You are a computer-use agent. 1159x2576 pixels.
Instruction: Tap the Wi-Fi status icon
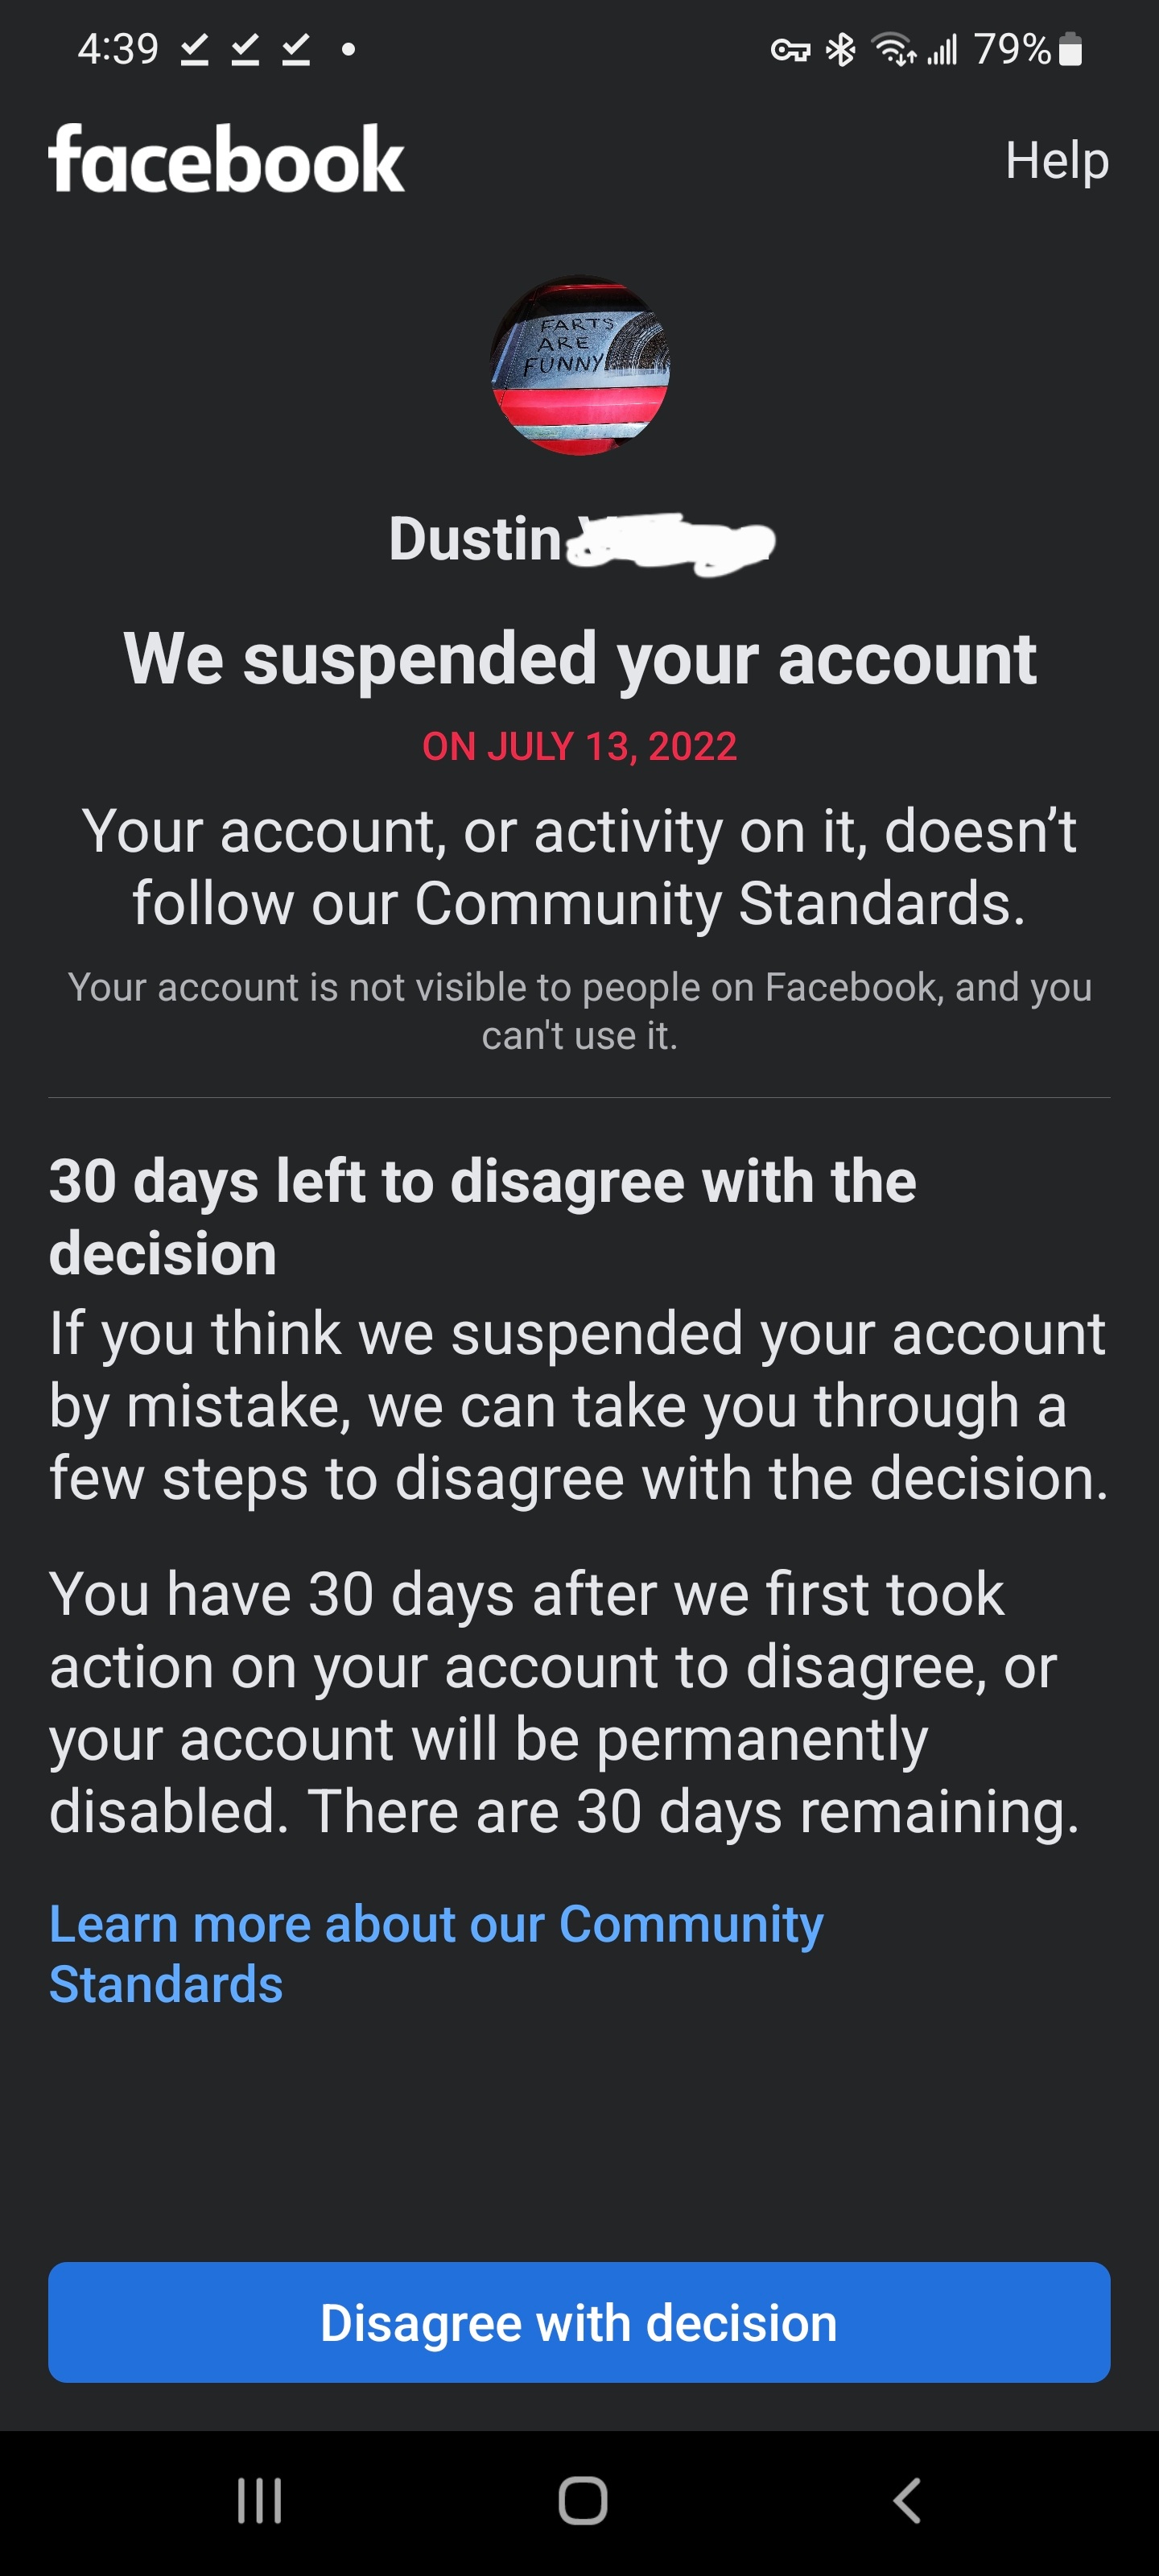point(893,49)
